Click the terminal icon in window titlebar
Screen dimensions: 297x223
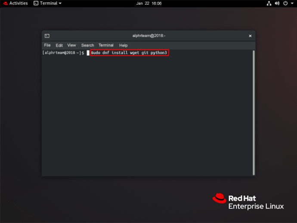point(47,36)
